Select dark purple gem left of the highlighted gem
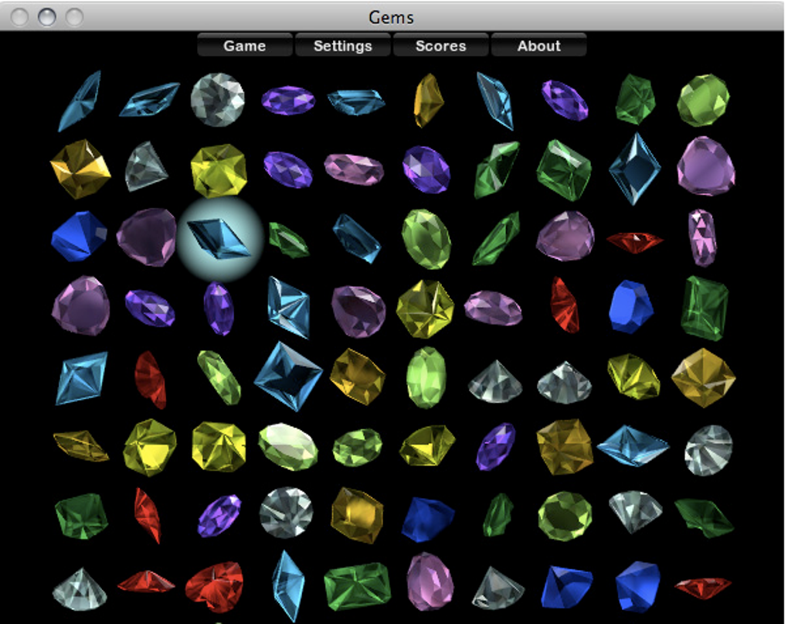The height and width of the screenshot is (624, 788). [x=147, y=237]
